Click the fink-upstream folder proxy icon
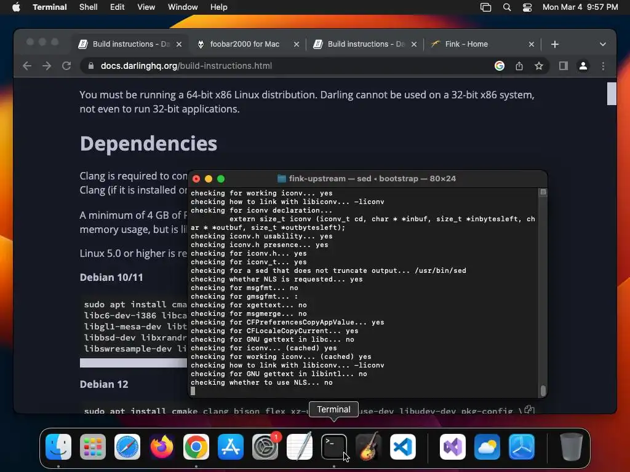The width and height of the screenshot is (630, 472). (282, 179)
